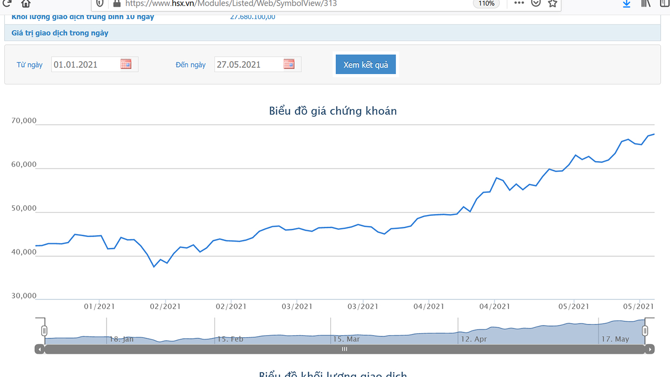Open the 'Đến ngày' calendar picker
The width and height of the screenshot is (670, 377).
(289, 64)
